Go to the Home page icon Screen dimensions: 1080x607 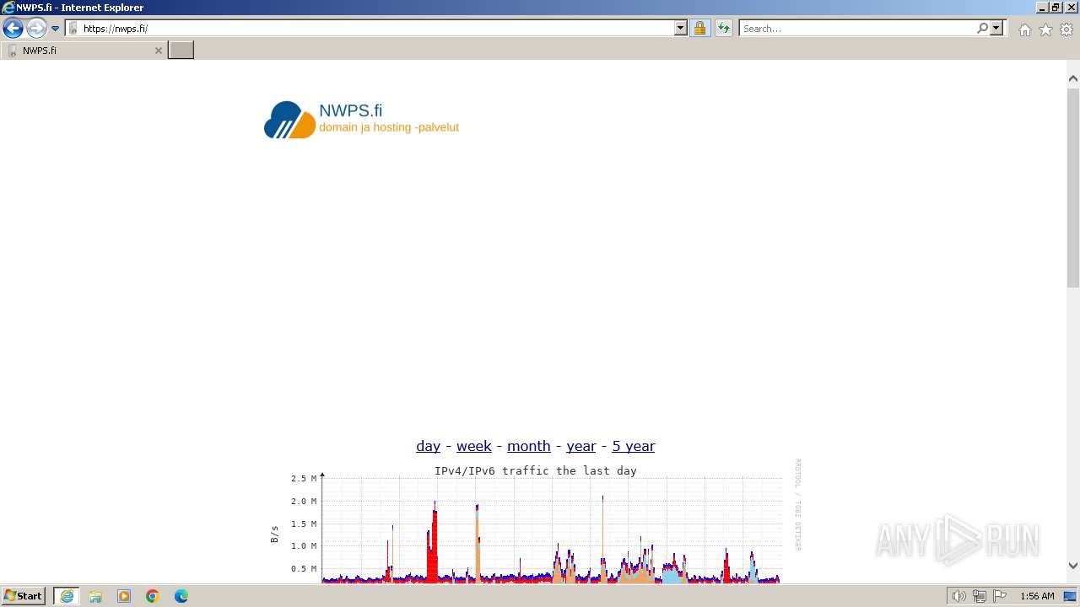pos(1024,30)
